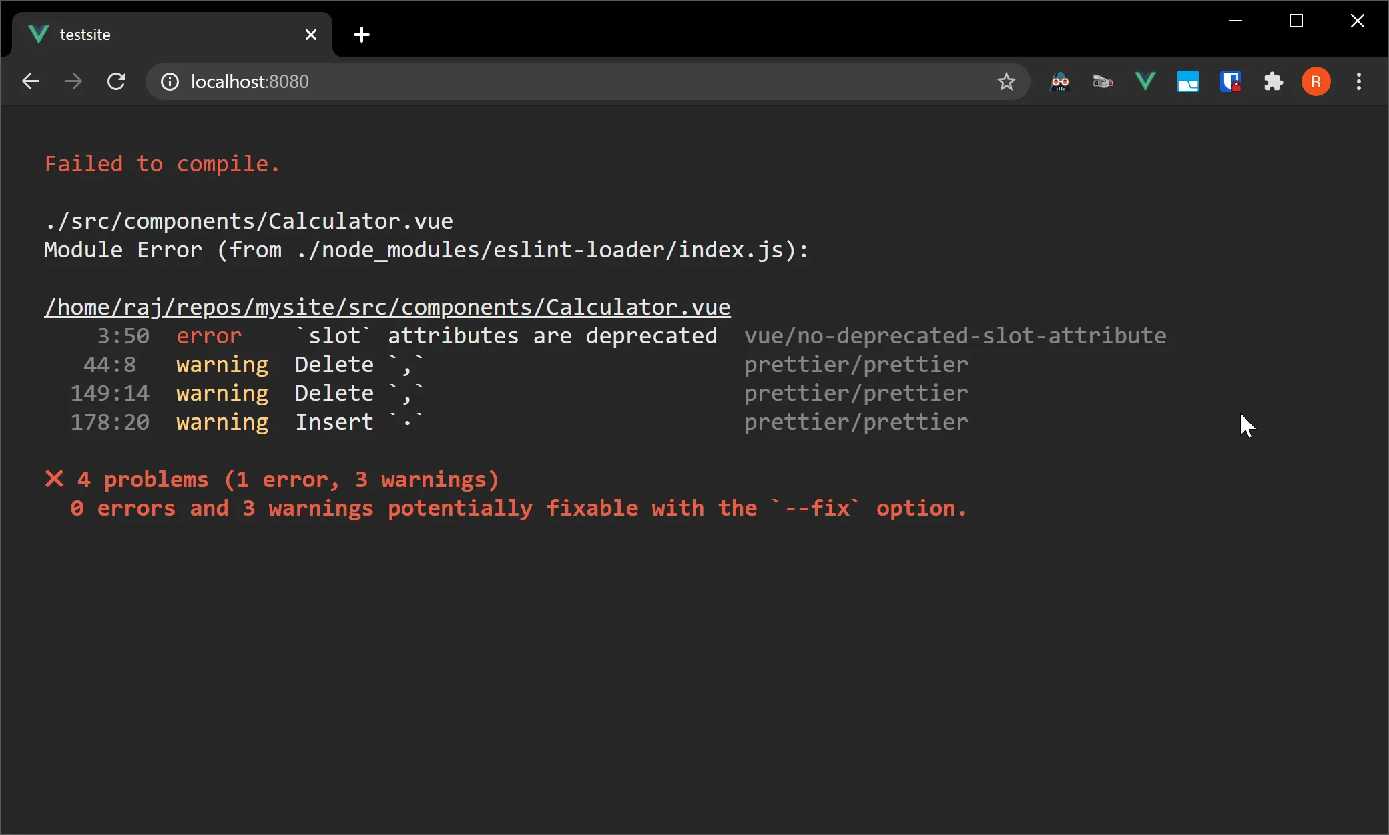The image size is (1389, 835).
Task: Open the Calculator.vue file path link
Action: point(387,307)
